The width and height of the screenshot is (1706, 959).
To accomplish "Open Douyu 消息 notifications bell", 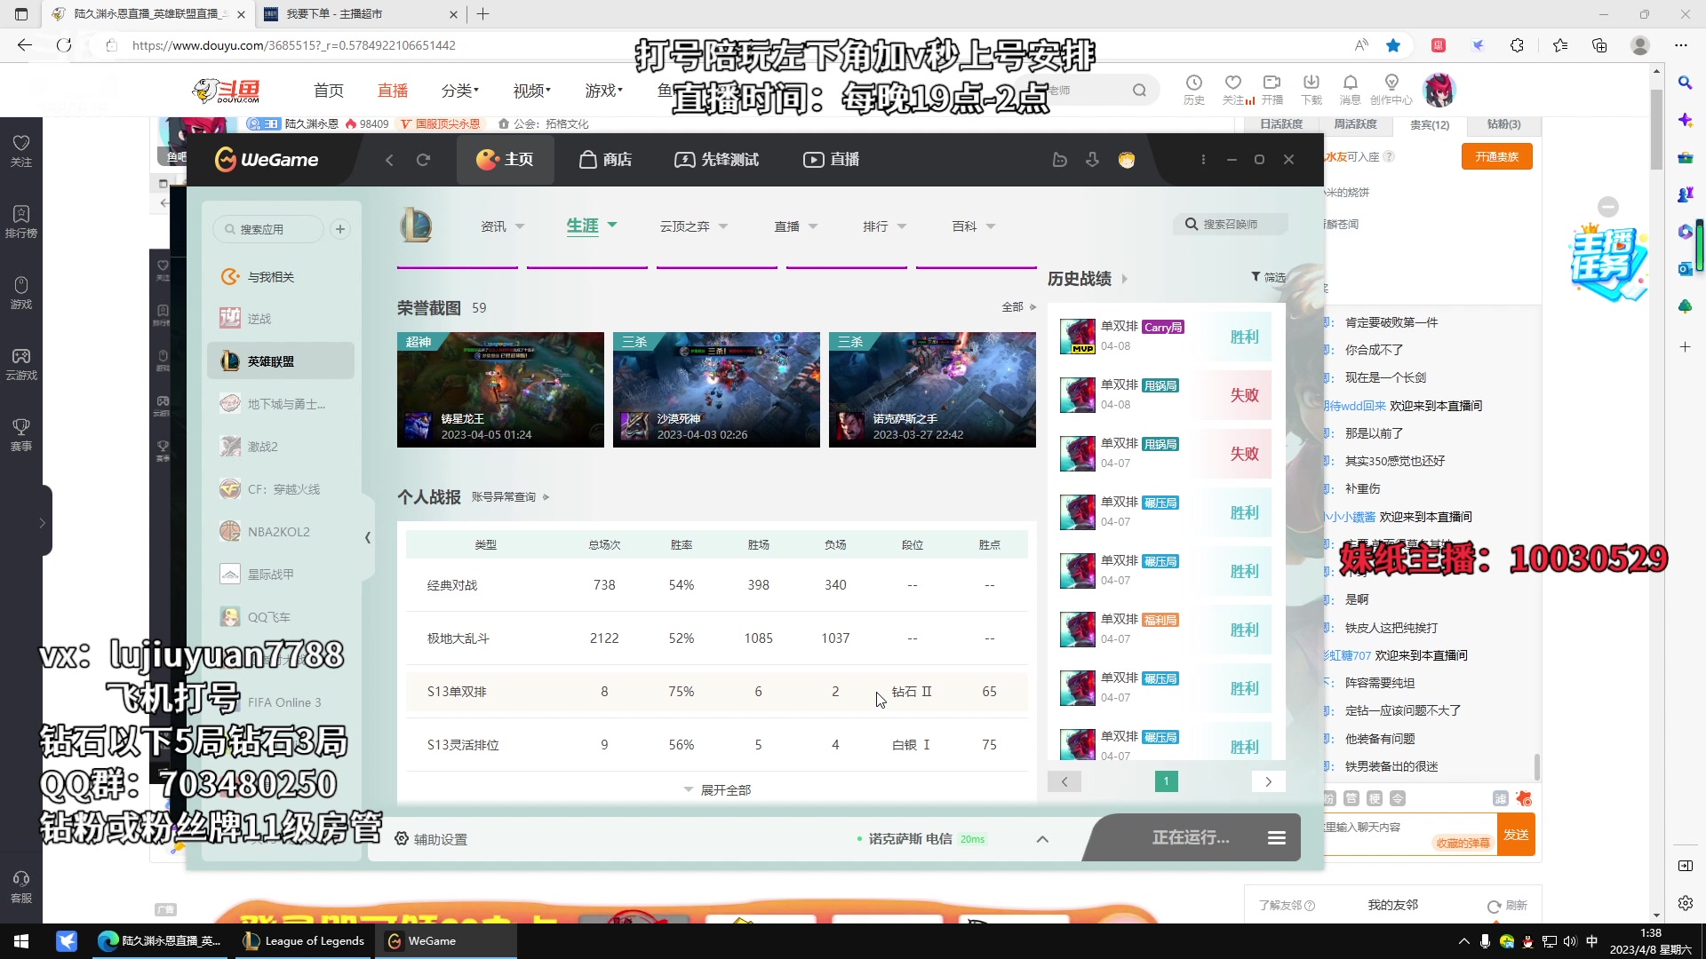I will (x=1351, y=89).
